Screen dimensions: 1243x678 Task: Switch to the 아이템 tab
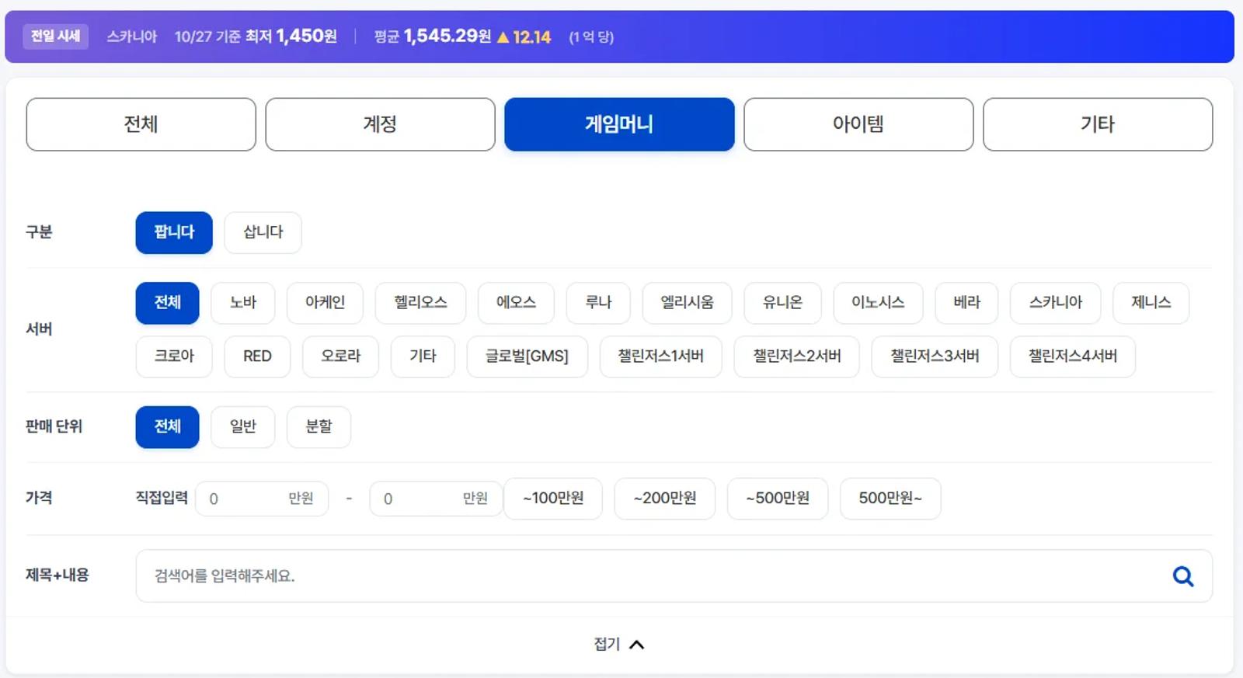click(858, 124)
